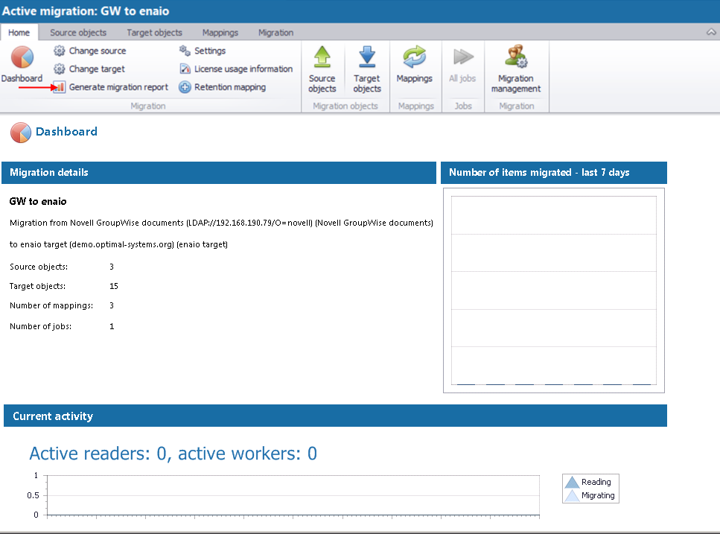Click the Reading legend swatch
720x534 pixels.
click(x=572, y=483)
